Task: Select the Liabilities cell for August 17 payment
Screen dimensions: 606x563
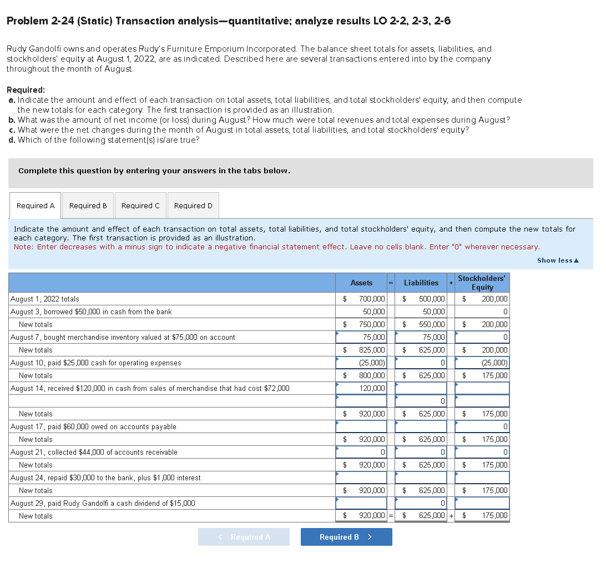Action: (421, 426)
